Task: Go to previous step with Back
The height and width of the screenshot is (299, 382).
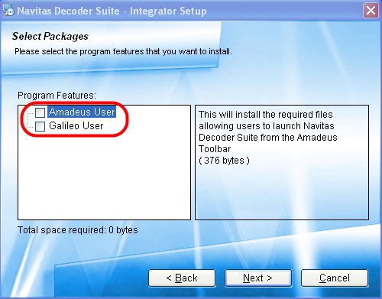Action: pyautogui.click(x=182, y=278)
